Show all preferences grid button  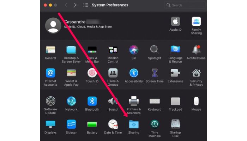pyautogui.click(x=86, y=5)
